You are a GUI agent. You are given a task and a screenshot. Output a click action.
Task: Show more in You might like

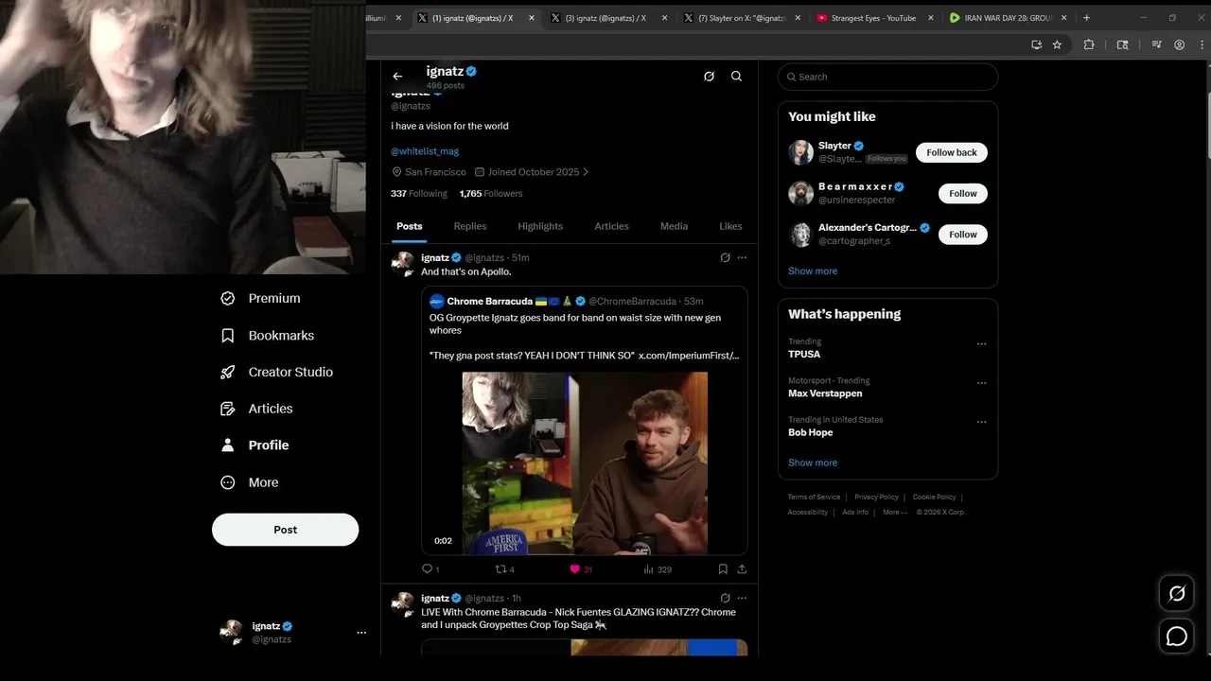point(813,271)
